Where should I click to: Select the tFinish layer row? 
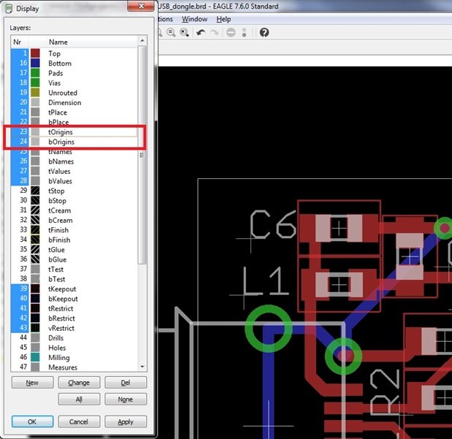coord(74,230)
